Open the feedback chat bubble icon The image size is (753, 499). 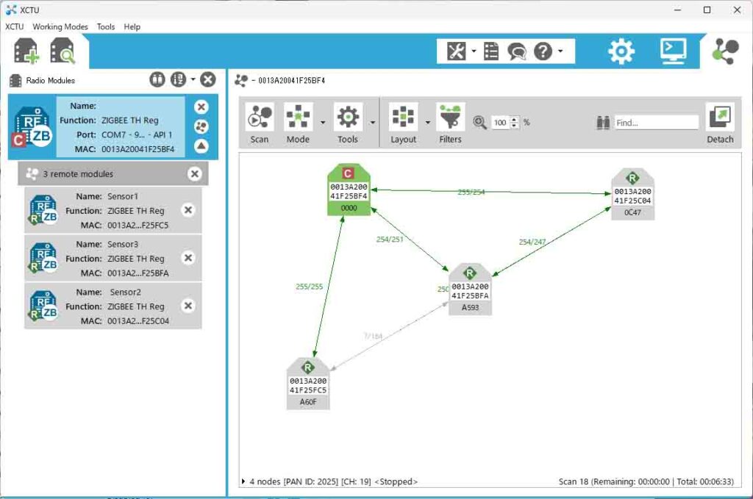517,51
